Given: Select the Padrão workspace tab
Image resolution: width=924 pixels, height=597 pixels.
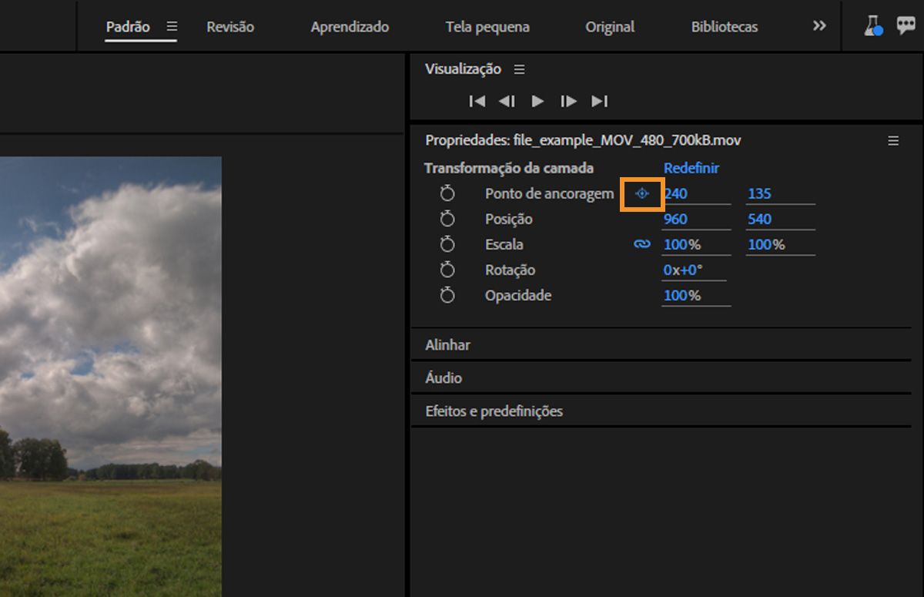Looking at the screenshot, I should pos(128,26).
